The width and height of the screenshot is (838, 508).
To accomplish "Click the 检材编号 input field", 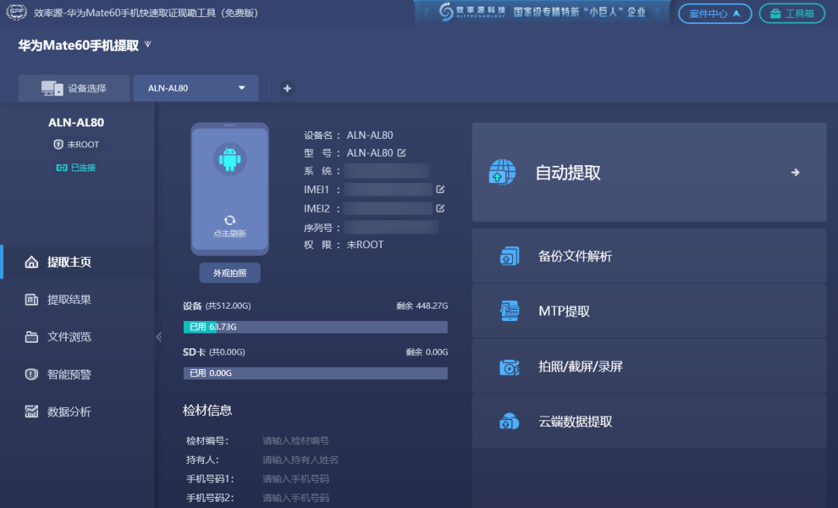I will pos(295,441).
